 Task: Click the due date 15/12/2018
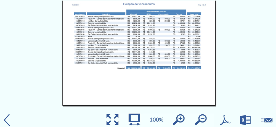(80, 45)
